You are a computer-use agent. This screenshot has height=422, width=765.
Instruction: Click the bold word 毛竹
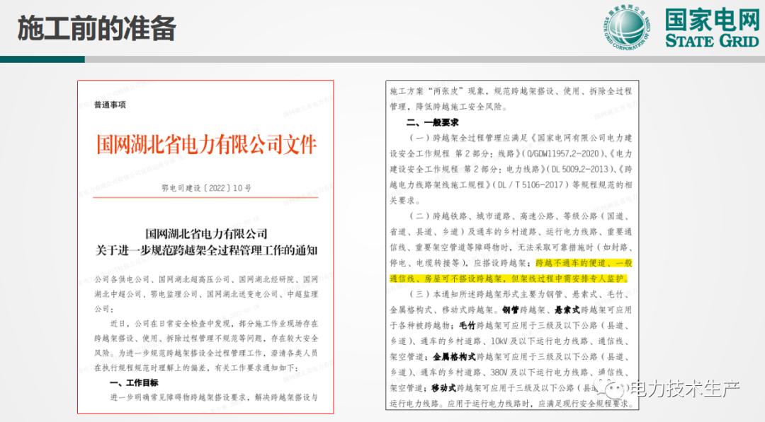pos(467,325)
